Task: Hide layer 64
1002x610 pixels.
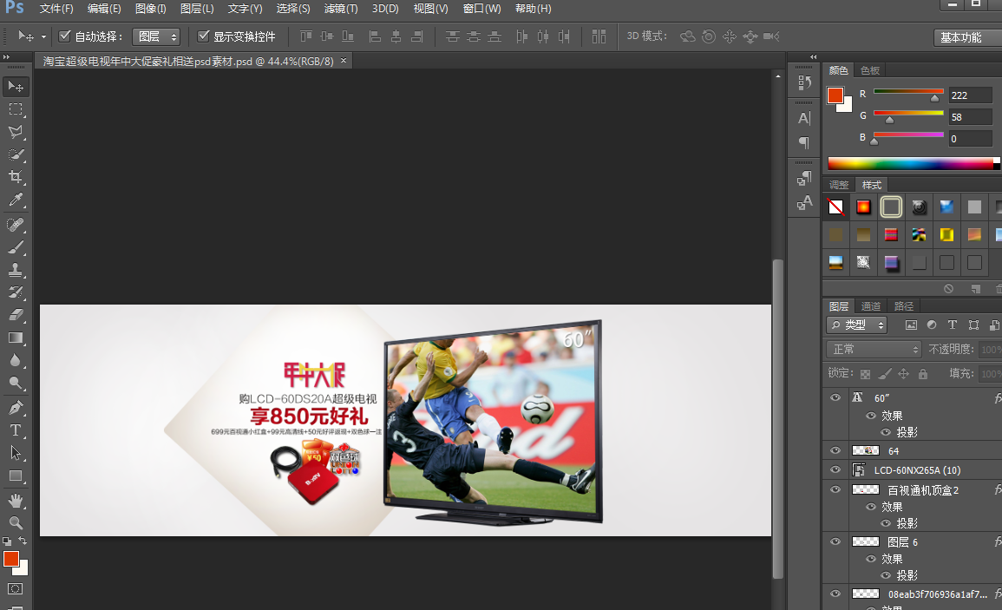Action: (835, 450)
